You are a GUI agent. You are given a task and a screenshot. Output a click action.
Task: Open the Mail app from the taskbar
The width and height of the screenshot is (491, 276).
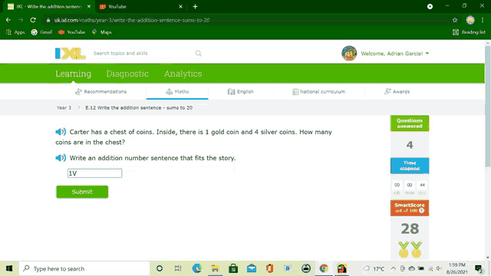point(252,268)
